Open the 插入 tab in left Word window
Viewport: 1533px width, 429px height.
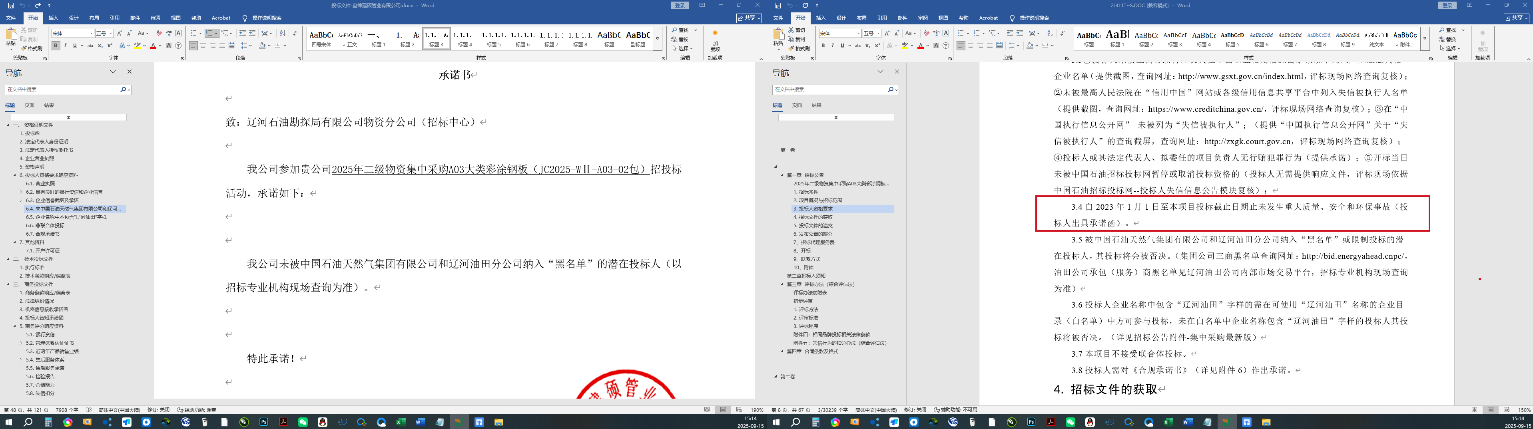coord(54,18)
